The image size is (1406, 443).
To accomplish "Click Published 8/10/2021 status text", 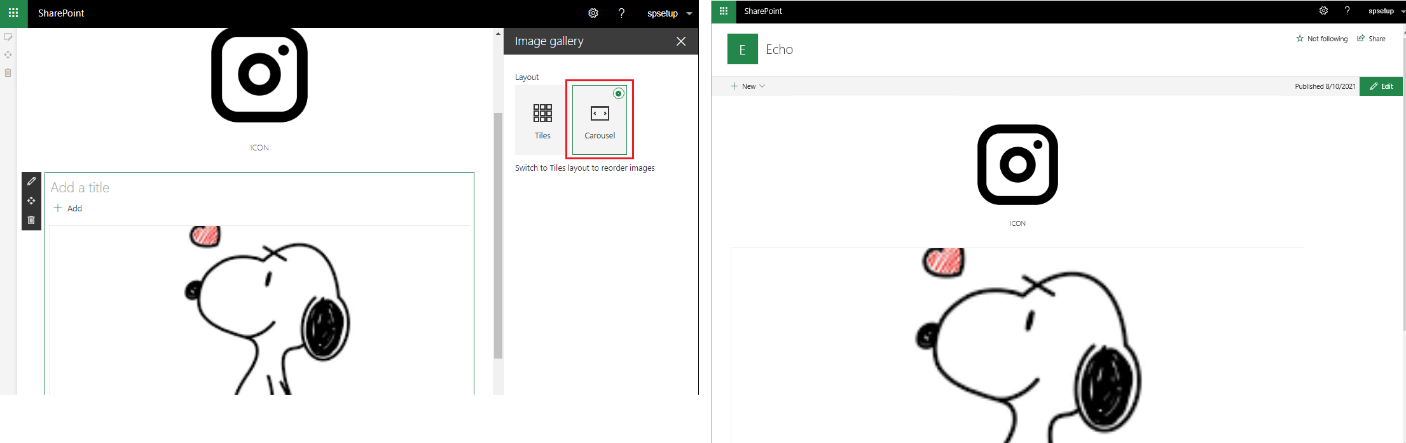I will point(1325,86).
